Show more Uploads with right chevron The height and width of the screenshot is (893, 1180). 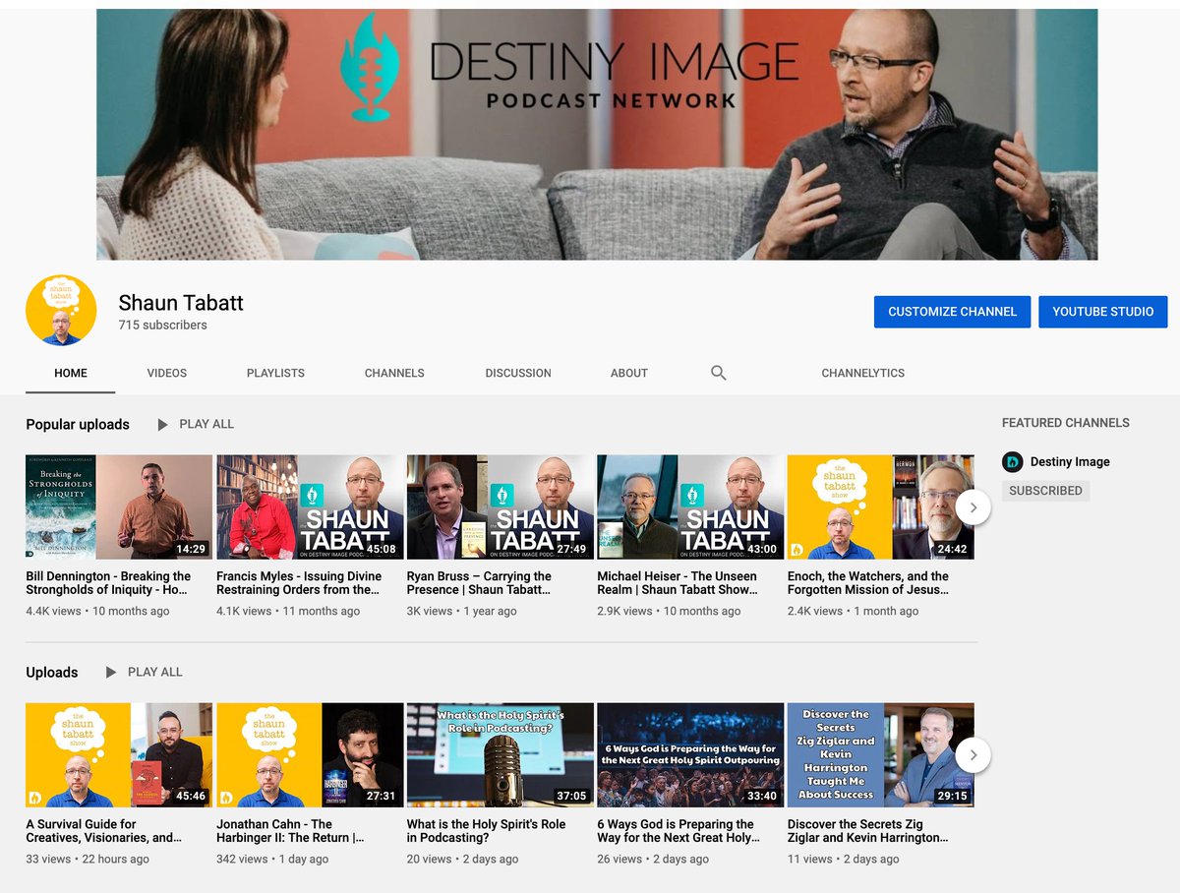pyautogui.click(x=973, y=755)
